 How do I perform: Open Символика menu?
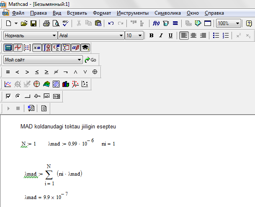(x=167, y=13)
